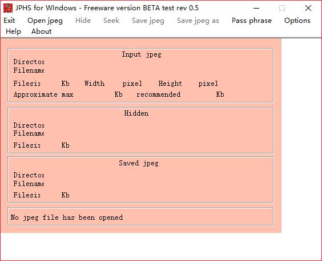
Task: Click the Saved jpeg panel heading
Action: [138, 163]
